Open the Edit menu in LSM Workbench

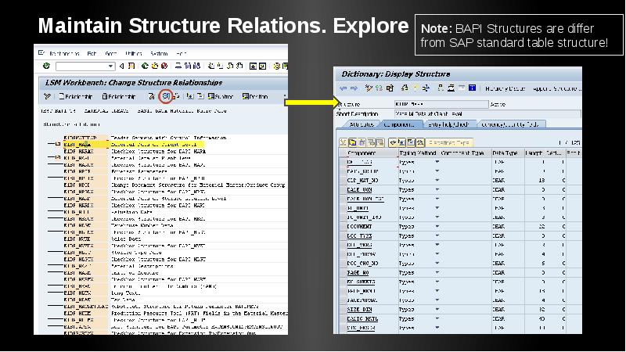coord(92,53)
